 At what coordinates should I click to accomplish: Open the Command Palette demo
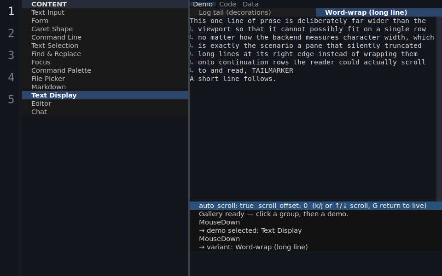105,70
